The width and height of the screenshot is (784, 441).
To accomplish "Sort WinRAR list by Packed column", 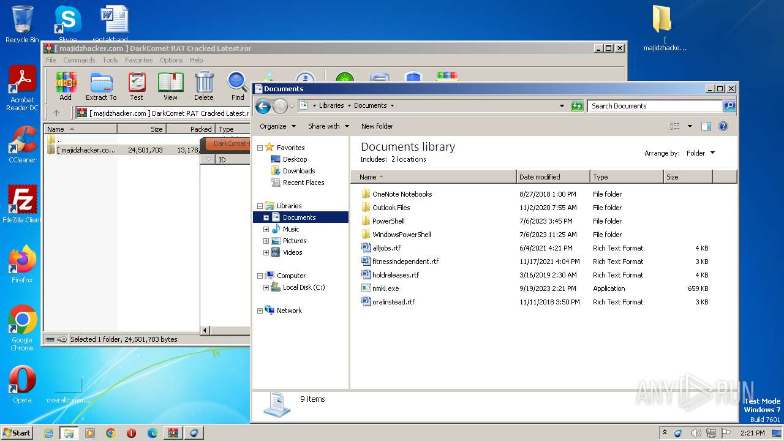I will pos(190,129).
